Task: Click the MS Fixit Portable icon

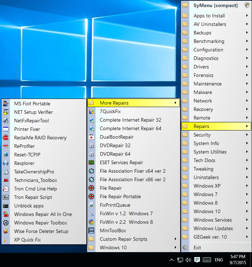Action: point(6,104)
